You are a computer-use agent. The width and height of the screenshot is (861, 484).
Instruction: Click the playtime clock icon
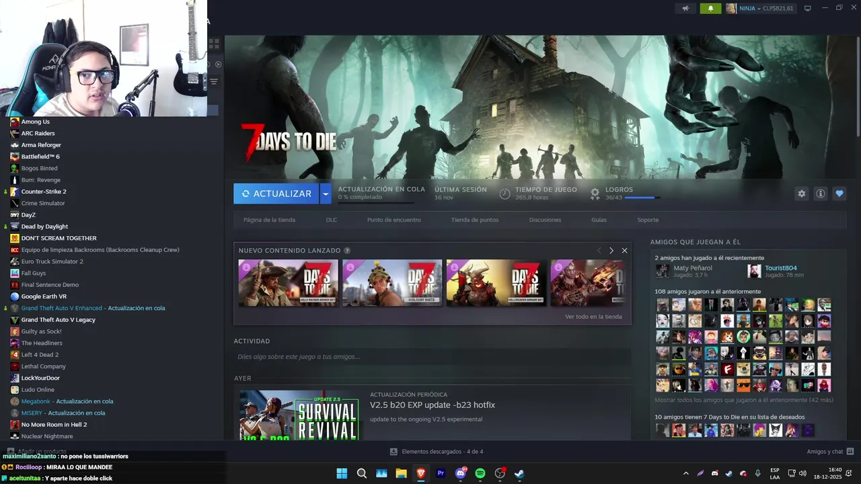(504, 194)
